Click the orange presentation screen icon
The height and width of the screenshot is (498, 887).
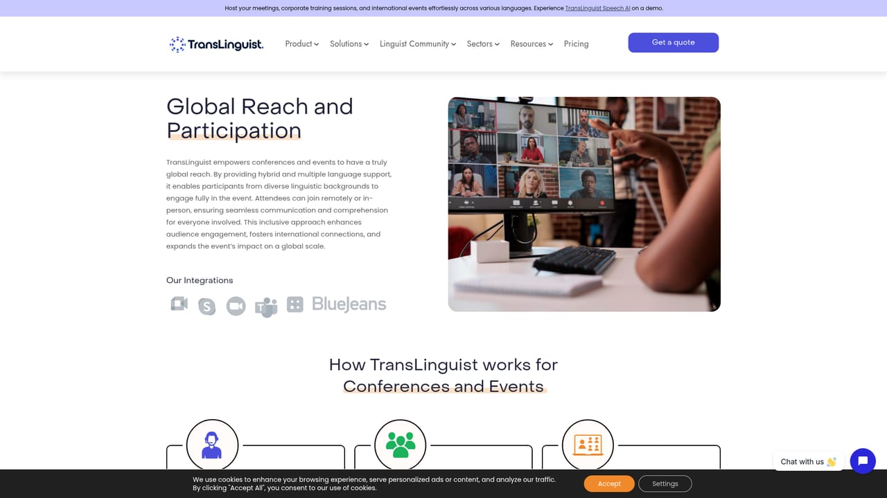point(588,445)
